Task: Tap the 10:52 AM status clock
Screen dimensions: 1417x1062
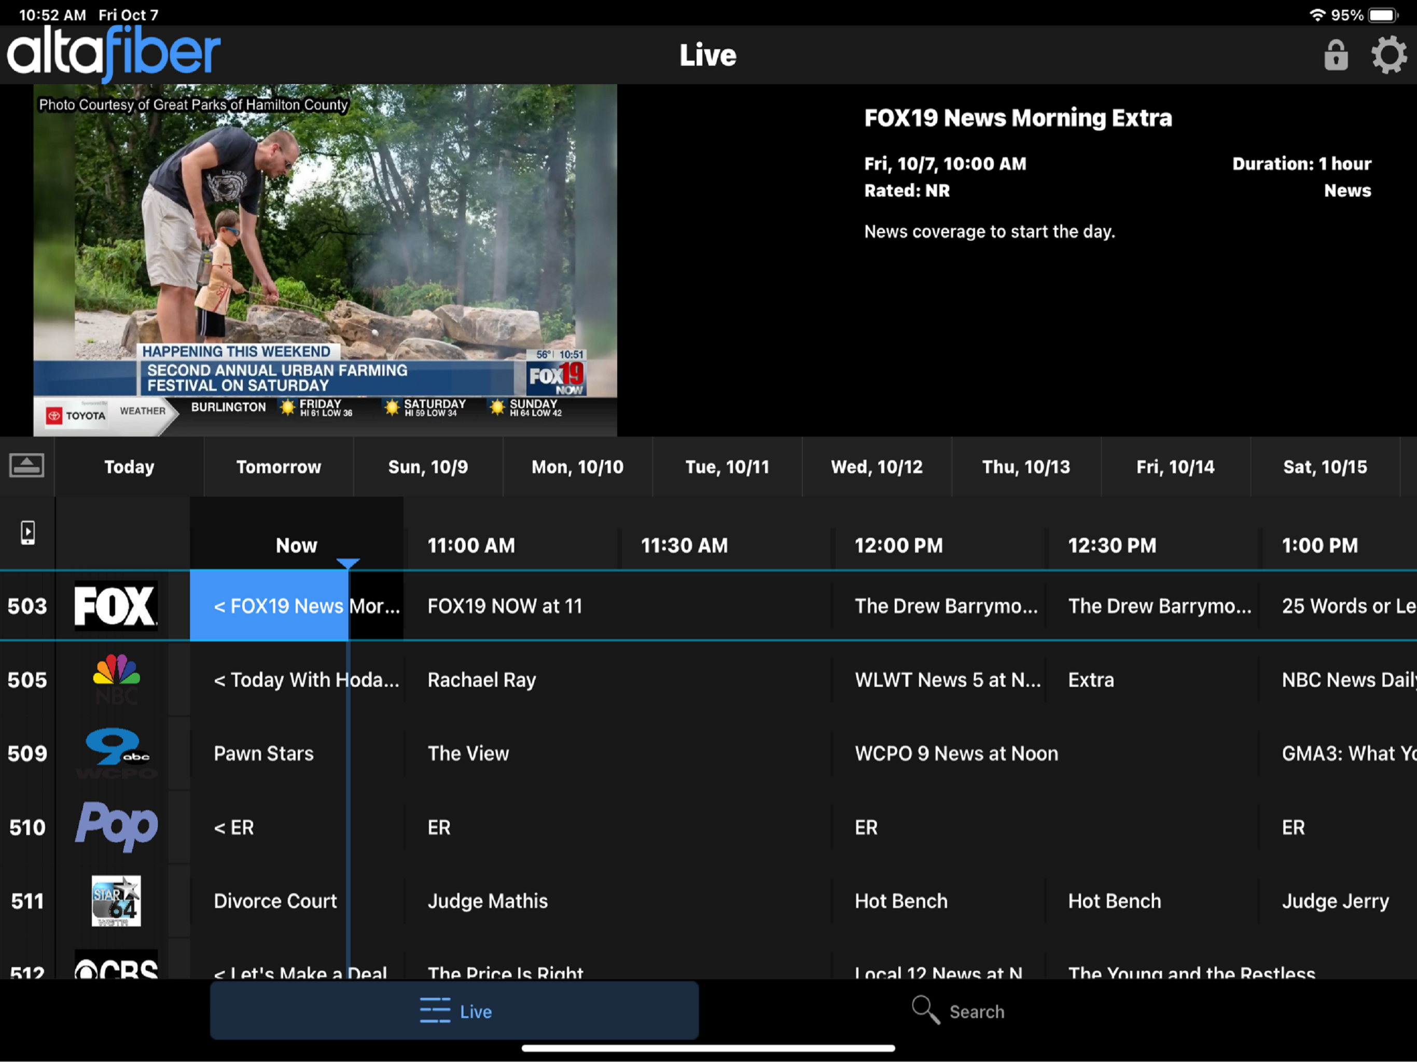Action: pyautogui.click(x=52, y=15)
